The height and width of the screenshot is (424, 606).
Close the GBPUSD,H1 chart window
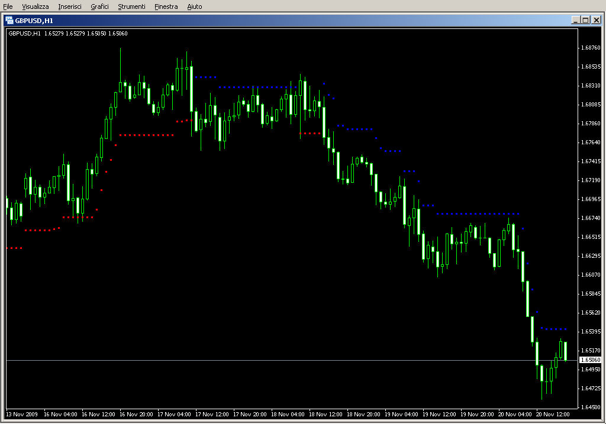tap(597, 20)
